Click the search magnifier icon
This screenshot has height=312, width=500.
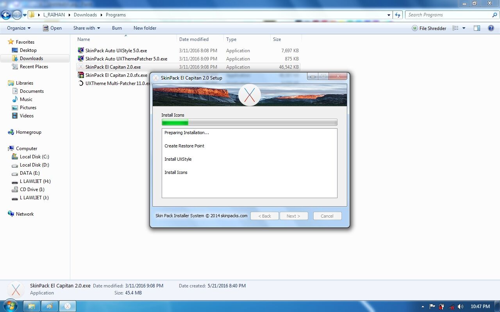tap(495, 15)
